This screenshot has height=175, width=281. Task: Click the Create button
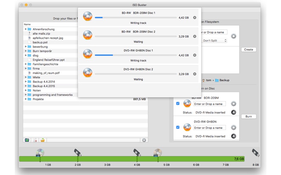point(249,50)
